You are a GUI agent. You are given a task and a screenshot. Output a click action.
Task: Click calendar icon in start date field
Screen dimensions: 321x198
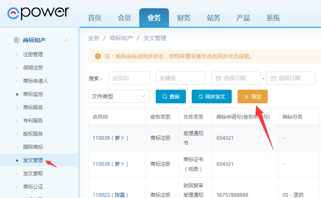[218, 78]
